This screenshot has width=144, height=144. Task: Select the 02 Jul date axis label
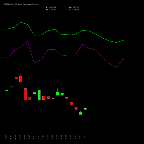point(11,137)
